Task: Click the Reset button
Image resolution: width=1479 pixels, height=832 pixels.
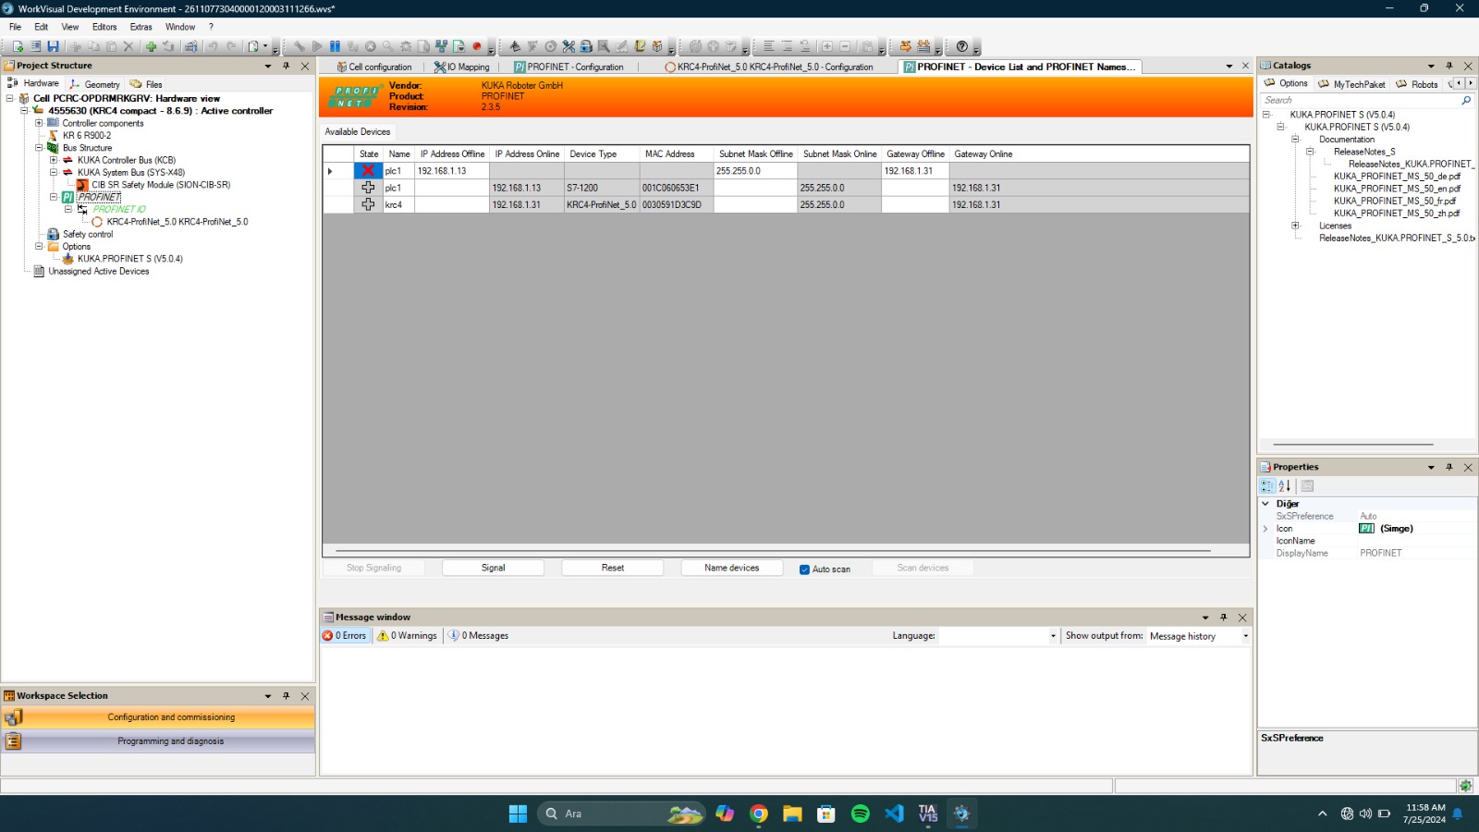Action: 612,568
